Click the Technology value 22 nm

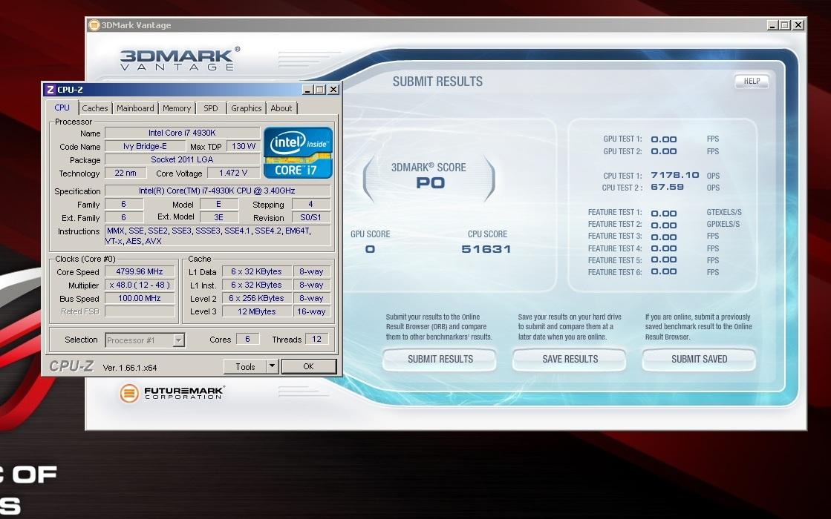[x=125, y=173]
